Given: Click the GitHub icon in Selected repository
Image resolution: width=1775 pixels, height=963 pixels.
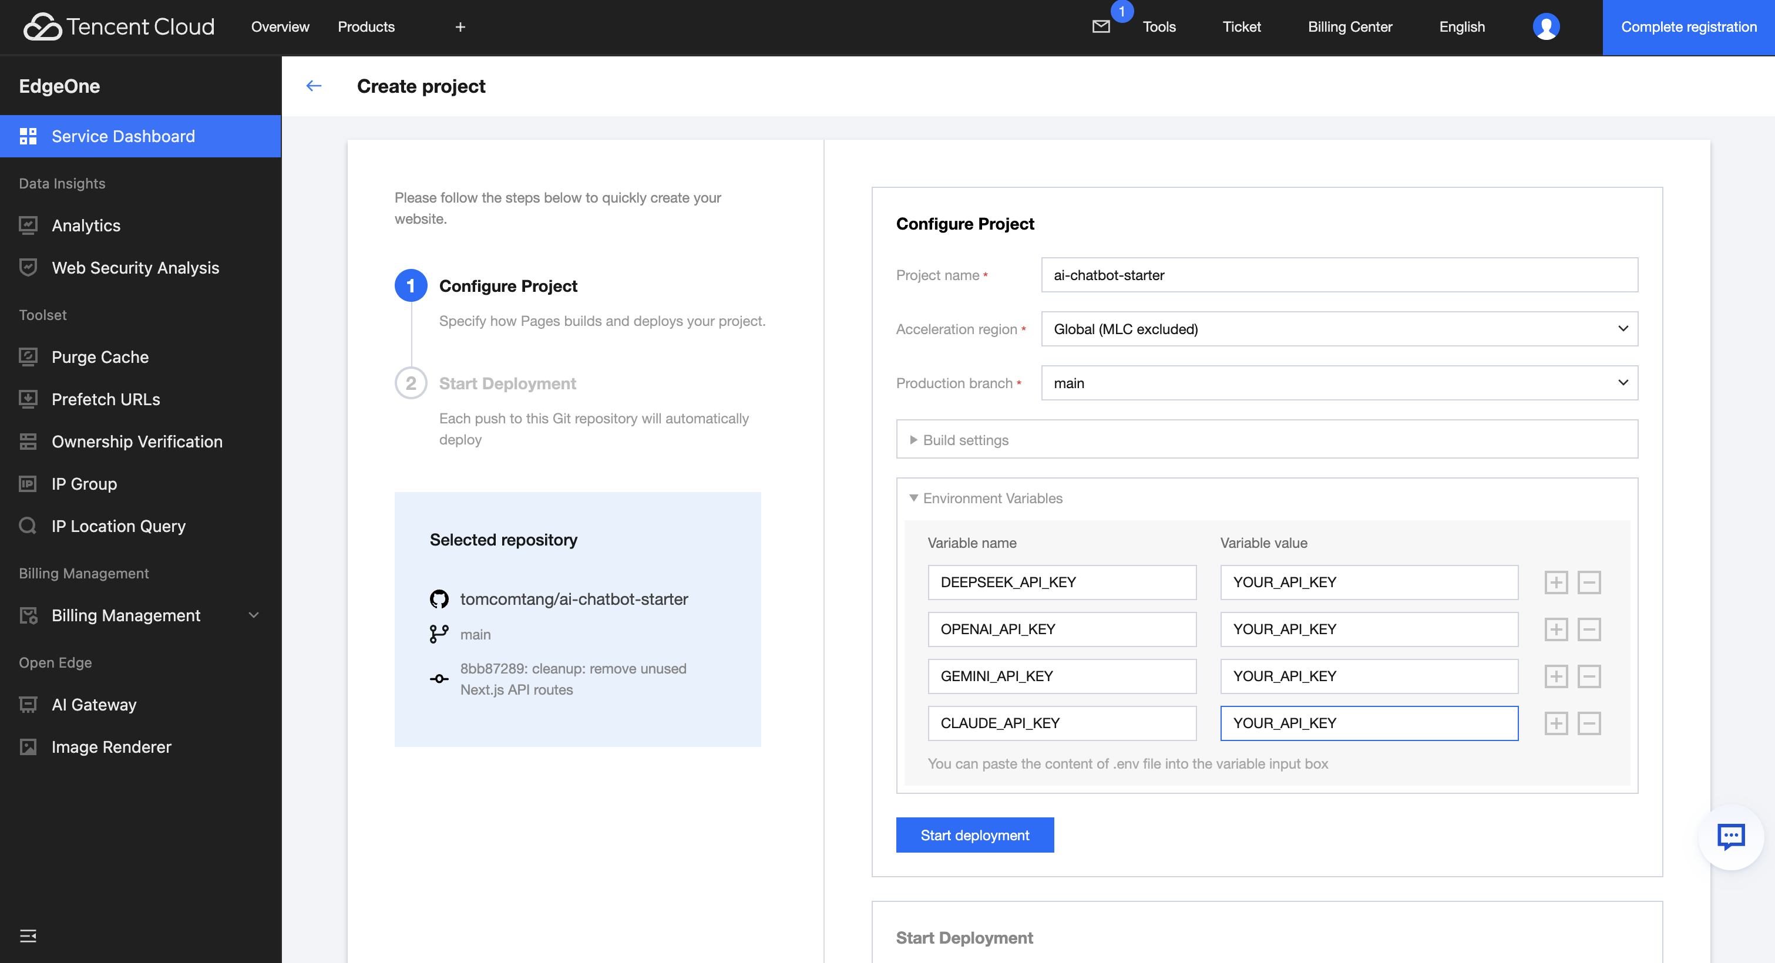Looking at the screenshot, I should click(439, 598).
